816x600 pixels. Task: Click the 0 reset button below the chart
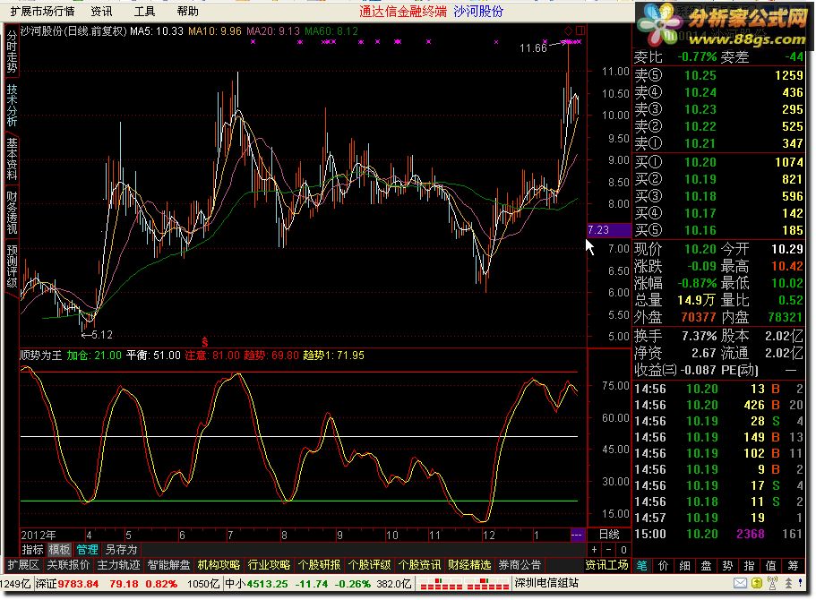pos(623,550)
